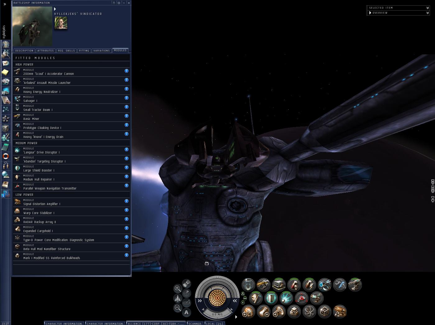
Task: Expand the Selected Item panel chevron
Action: coord(428,8)
